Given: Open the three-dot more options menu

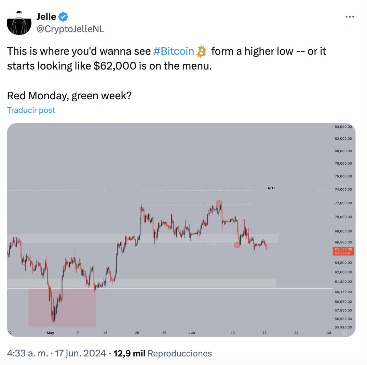Looking at the screenshot, I should [350, 17].
